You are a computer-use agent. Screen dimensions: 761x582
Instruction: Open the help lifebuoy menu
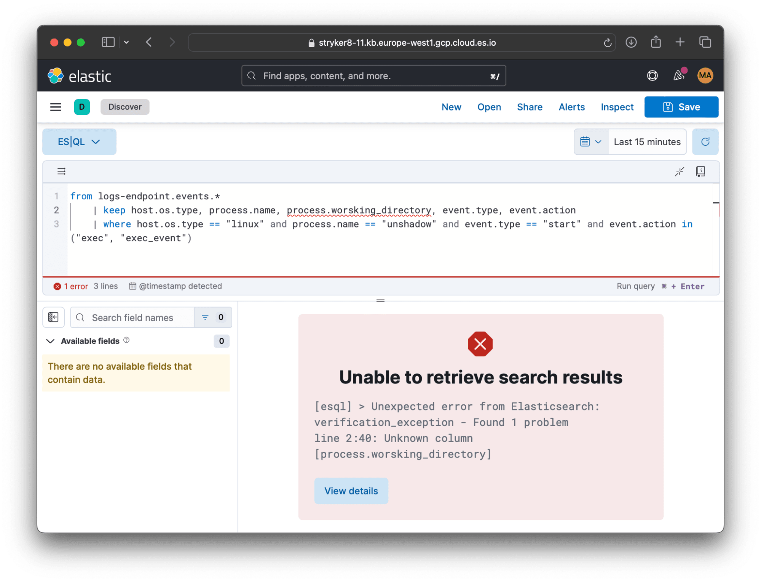652,75
